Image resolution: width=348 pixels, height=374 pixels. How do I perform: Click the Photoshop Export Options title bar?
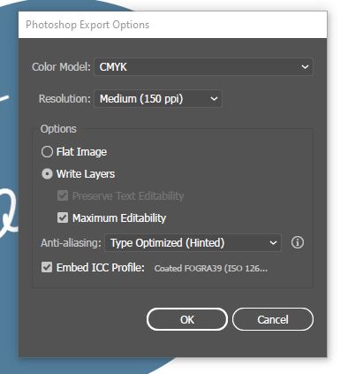172,25
